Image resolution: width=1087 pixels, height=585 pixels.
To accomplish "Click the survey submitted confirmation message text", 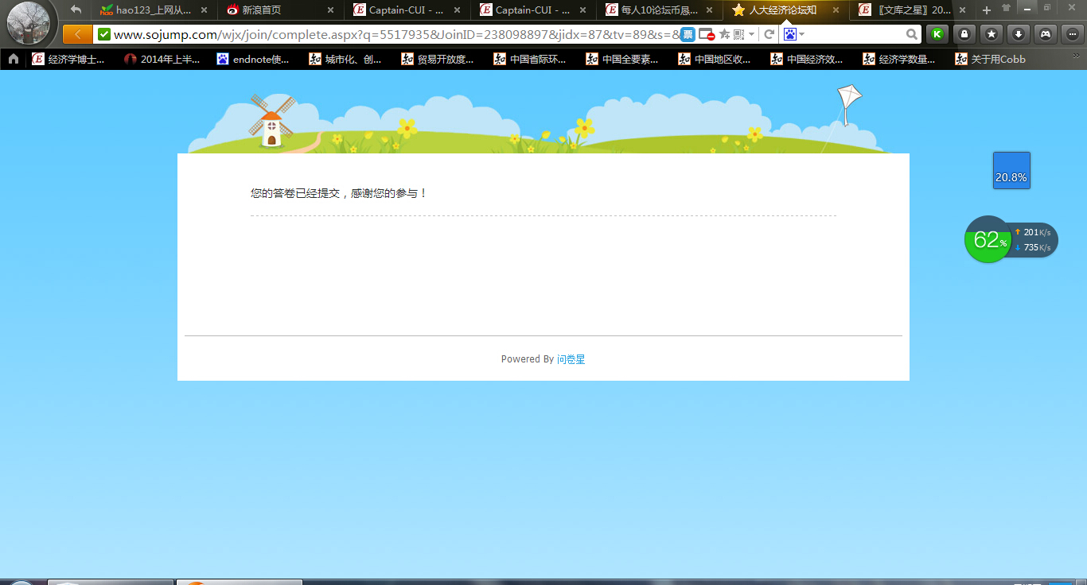I will tap(339, 193).
